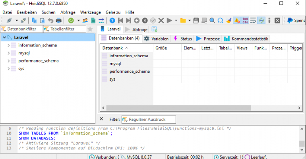Viewport: 306px width, 159px height.
Task: Click the Load SQL file folder icon
Action: coord(183,21)
